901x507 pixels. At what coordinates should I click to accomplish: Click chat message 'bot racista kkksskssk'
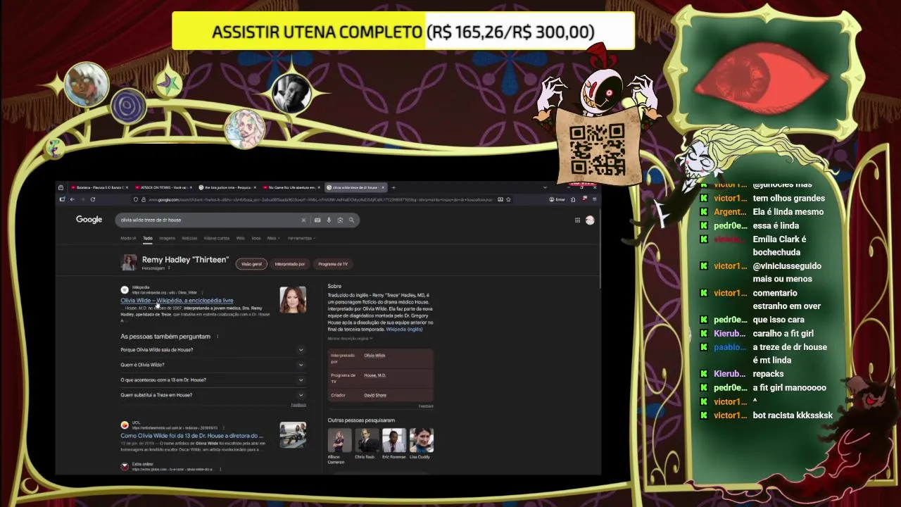click(x=793, y=415)
